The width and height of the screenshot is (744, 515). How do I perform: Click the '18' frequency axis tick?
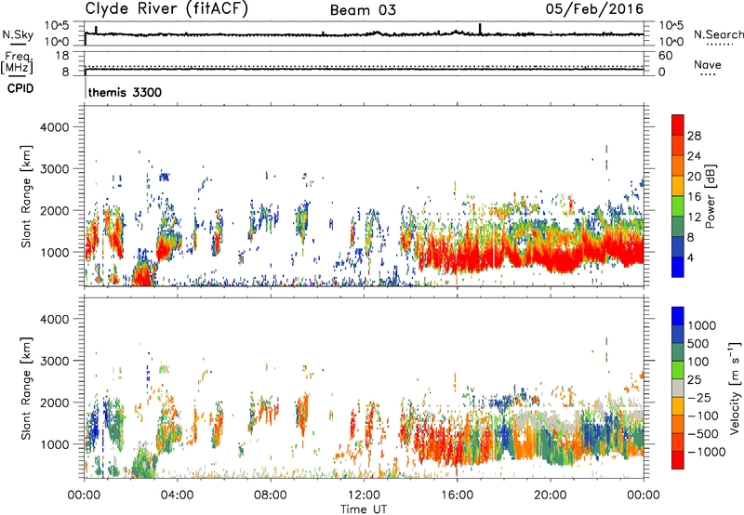click(x=61, y=56)
